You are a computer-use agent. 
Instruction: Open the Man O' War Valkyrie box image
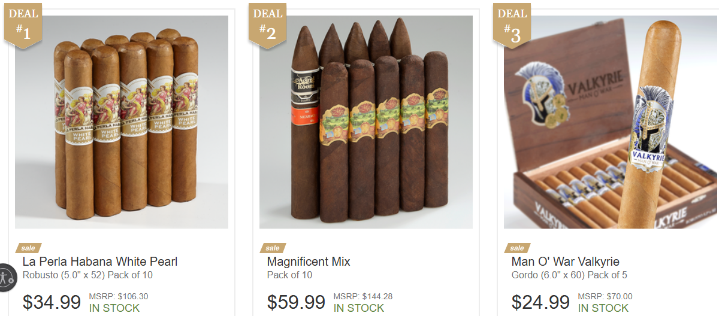point(611,122)
